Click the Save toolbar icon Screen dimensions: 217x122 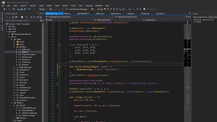[x=22, y=9]
